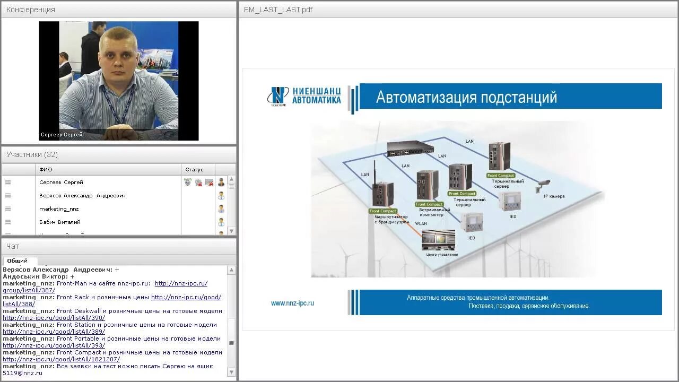Open the Front Deskwall link listAll/390/
This screenshot has height=382, width=679.
(x=54, y=318)
